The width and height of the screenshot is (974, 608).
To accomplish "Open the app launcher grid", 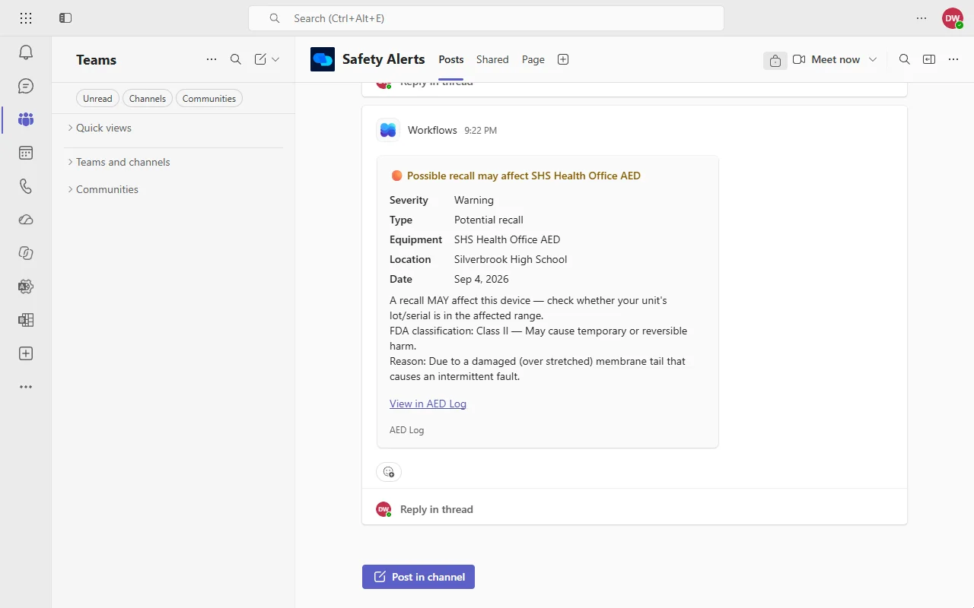I will [x=26, y=18].
